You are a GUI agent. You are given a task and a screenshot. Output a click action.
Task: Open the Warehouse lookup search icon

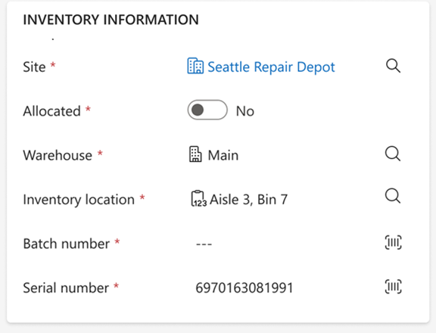tap(393, 154)
